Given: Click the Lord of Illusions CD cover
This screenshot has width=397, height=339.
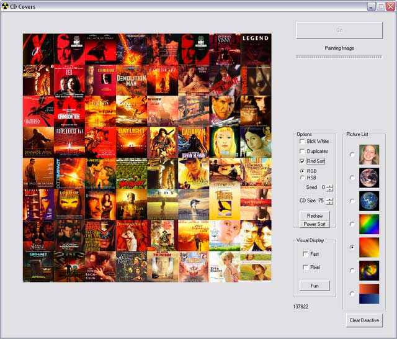Looking at the screenshot, I should pyautogui.click(x=69, y=204).
